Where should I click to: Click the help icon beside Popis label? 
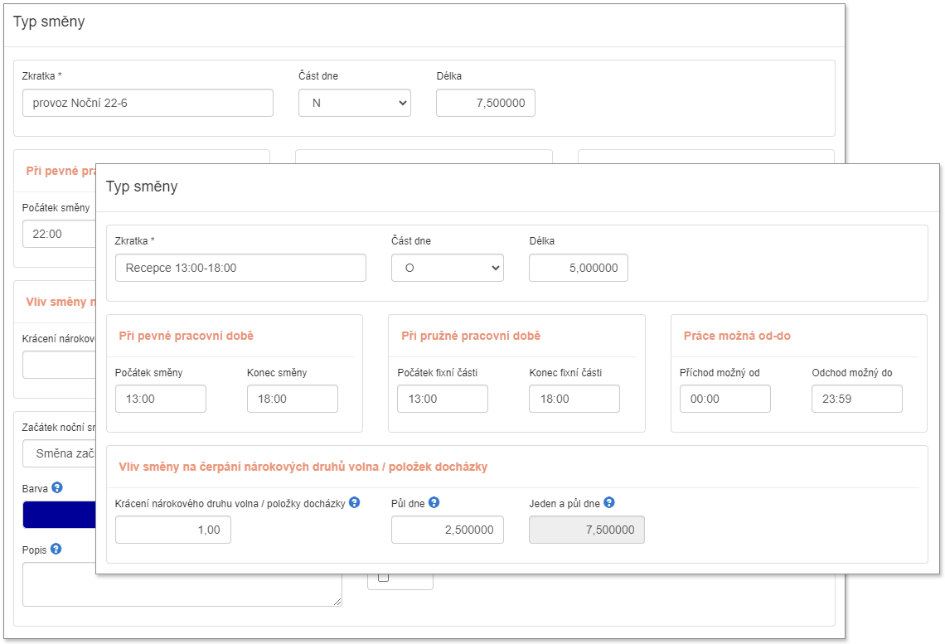point(56,549)
